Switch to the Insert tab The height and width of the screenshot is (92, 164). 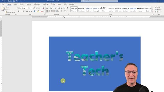click(x=15, y=4)
